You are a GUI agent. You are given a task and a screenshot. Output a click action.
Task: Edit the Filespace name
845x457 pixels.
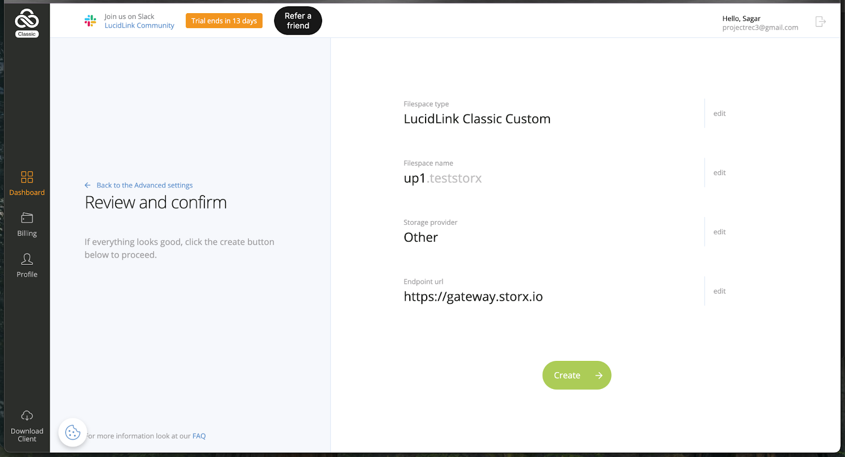coord(719,173)
